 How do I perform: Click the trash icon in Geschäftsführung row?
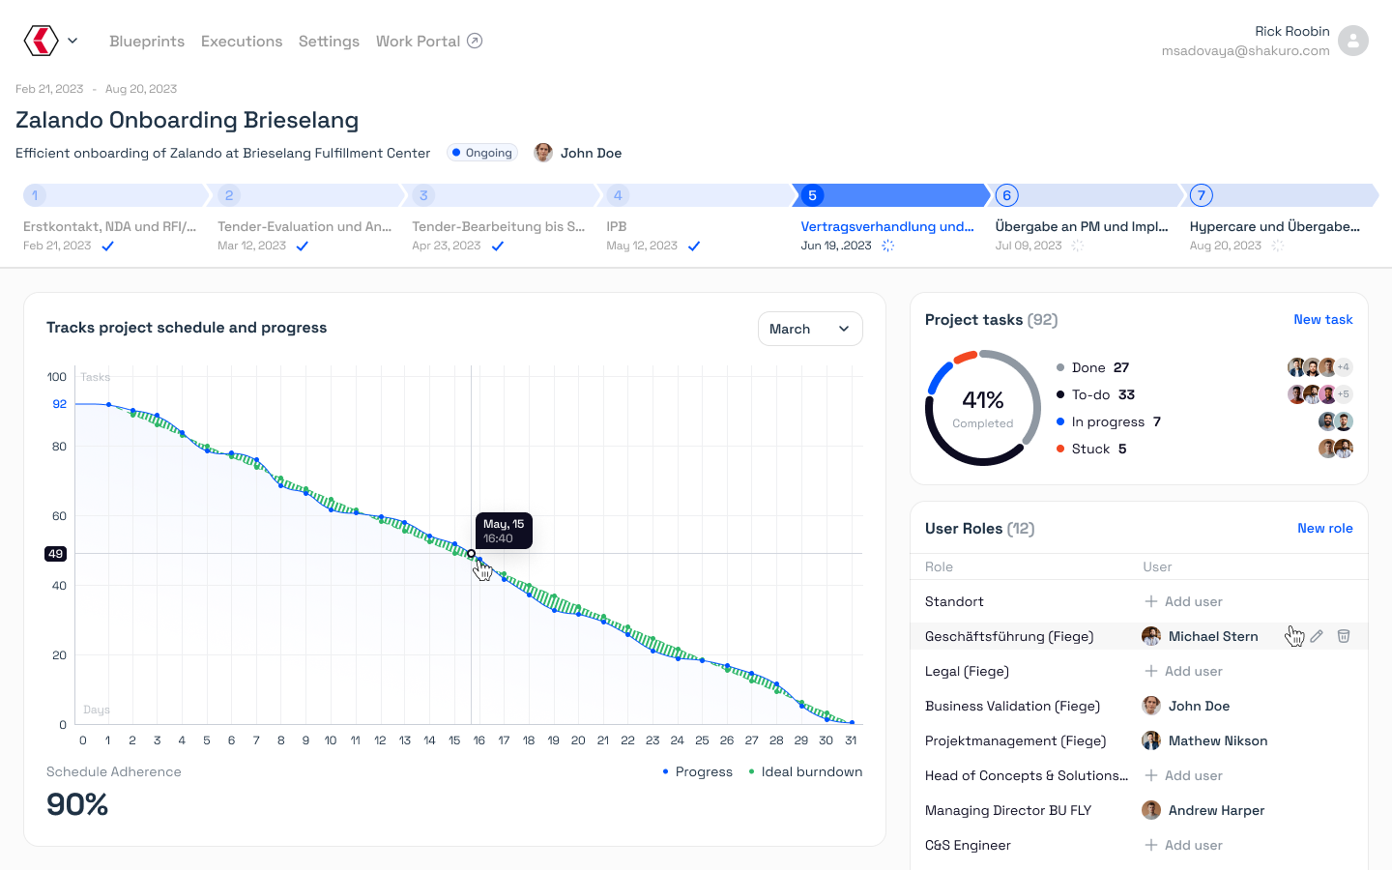1344,636
